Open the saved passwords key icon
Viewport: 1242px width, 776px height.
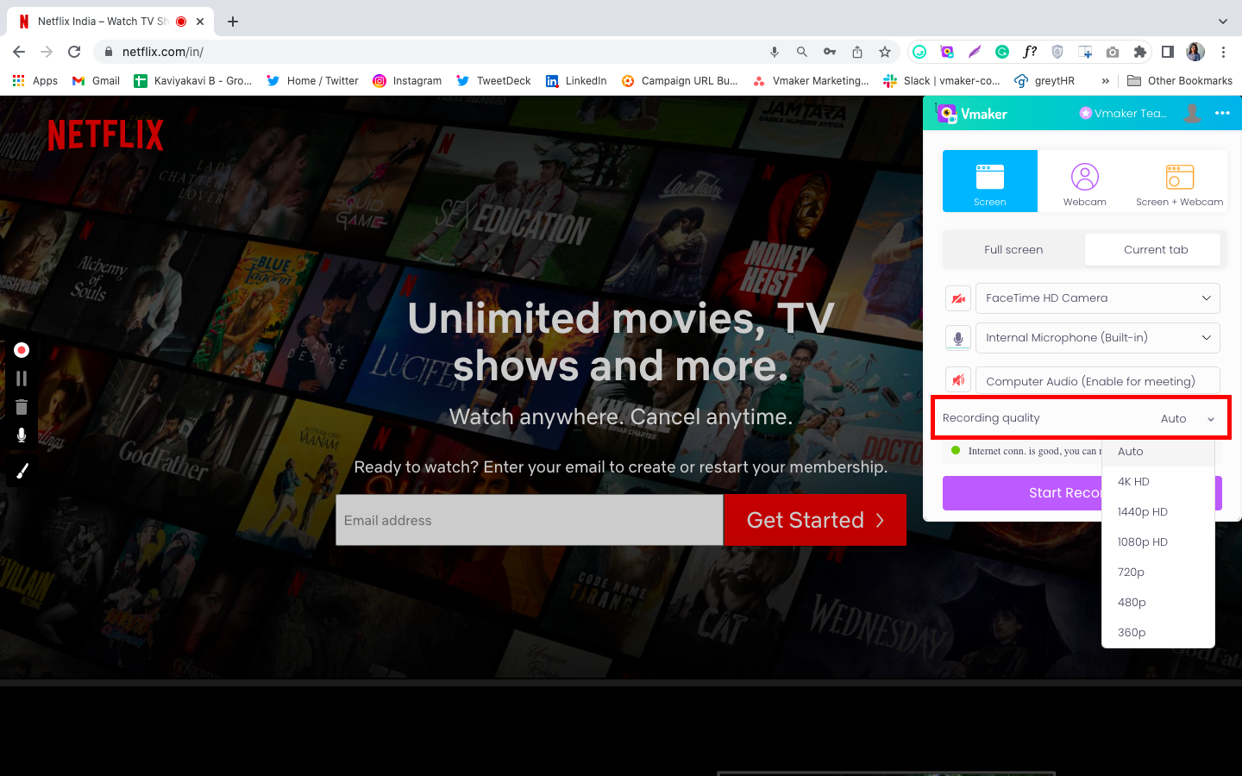830,52
